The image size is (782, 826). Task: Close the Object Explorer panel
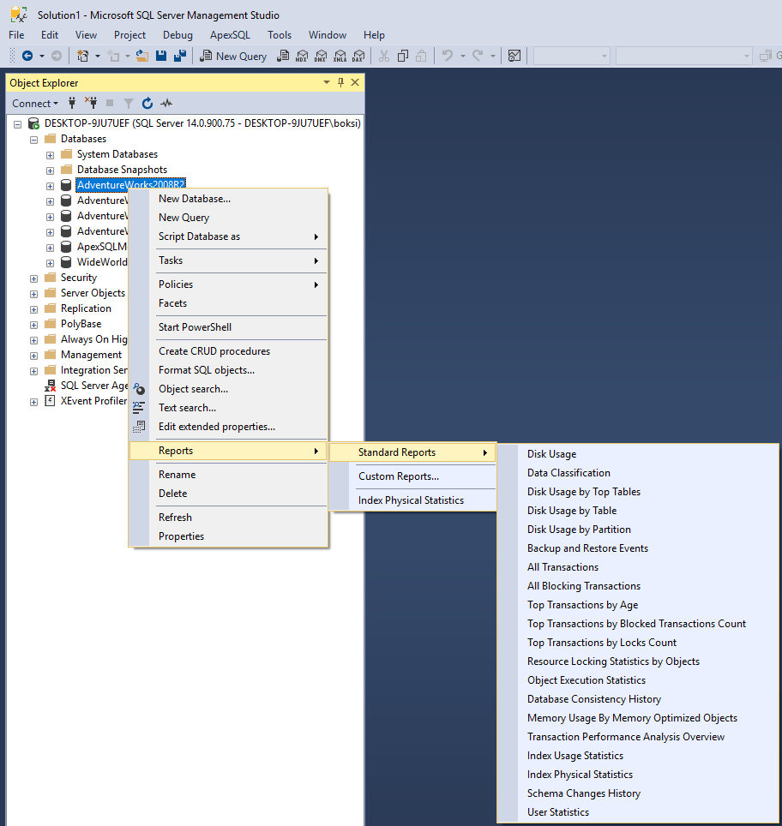click(x=355, y=83)
